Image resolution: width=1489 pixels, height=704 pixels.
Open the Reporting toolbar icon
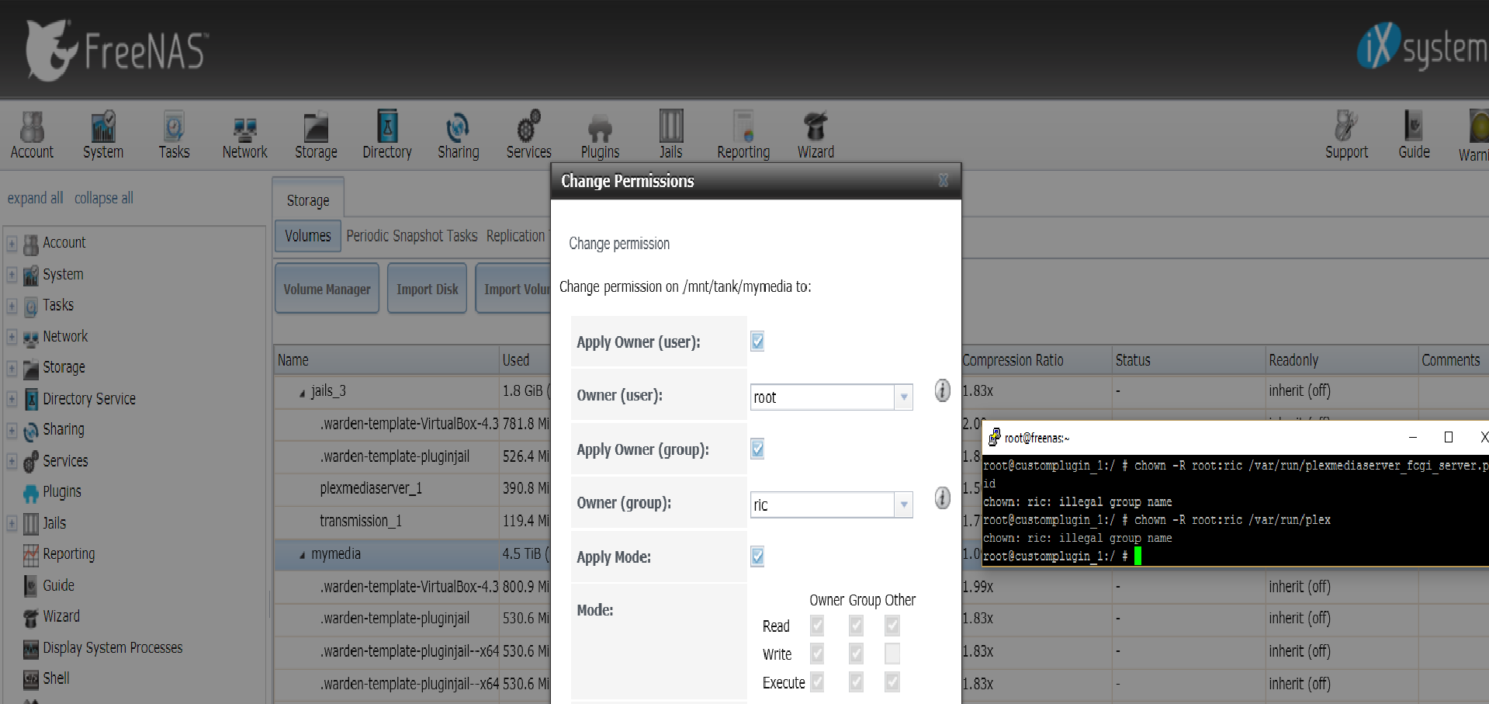point(743,135)
